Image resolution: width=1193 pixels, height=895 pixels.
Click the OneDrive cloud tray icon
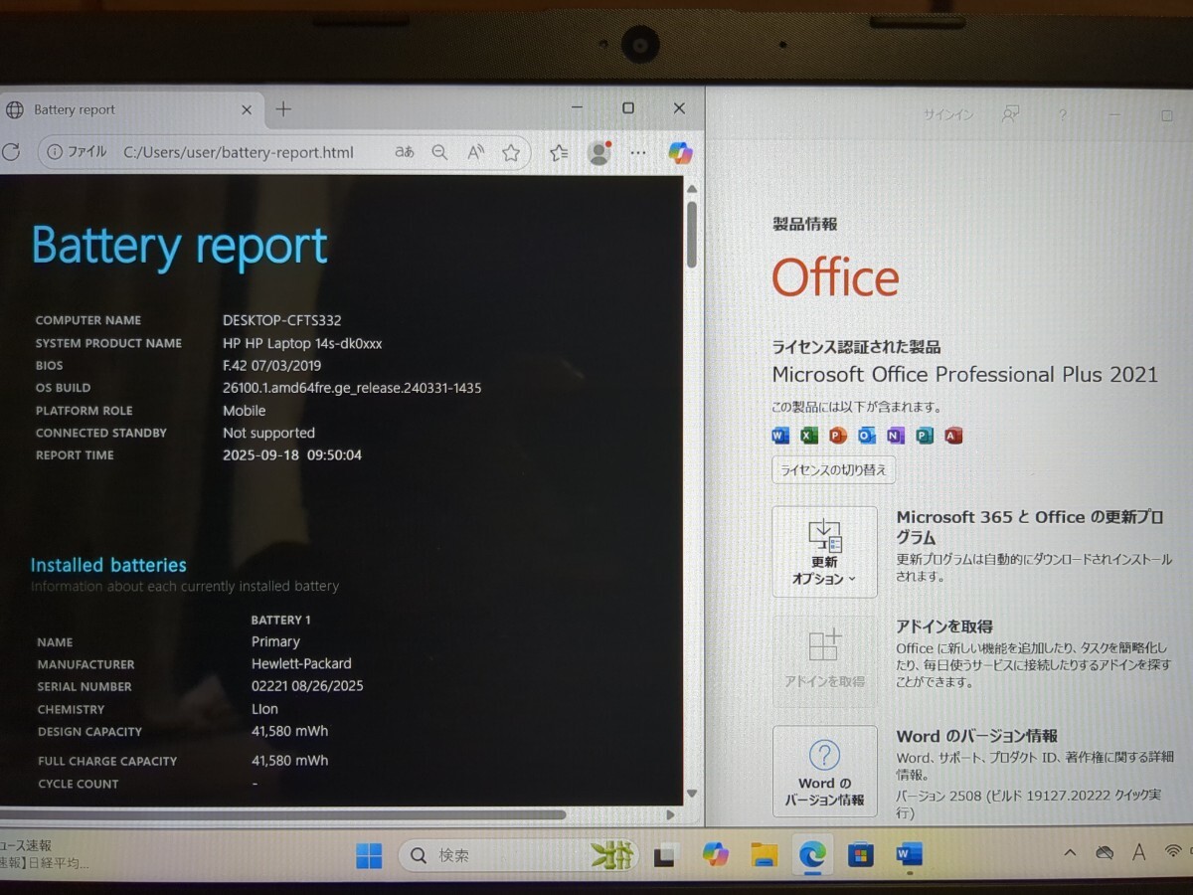(1105, 853)
